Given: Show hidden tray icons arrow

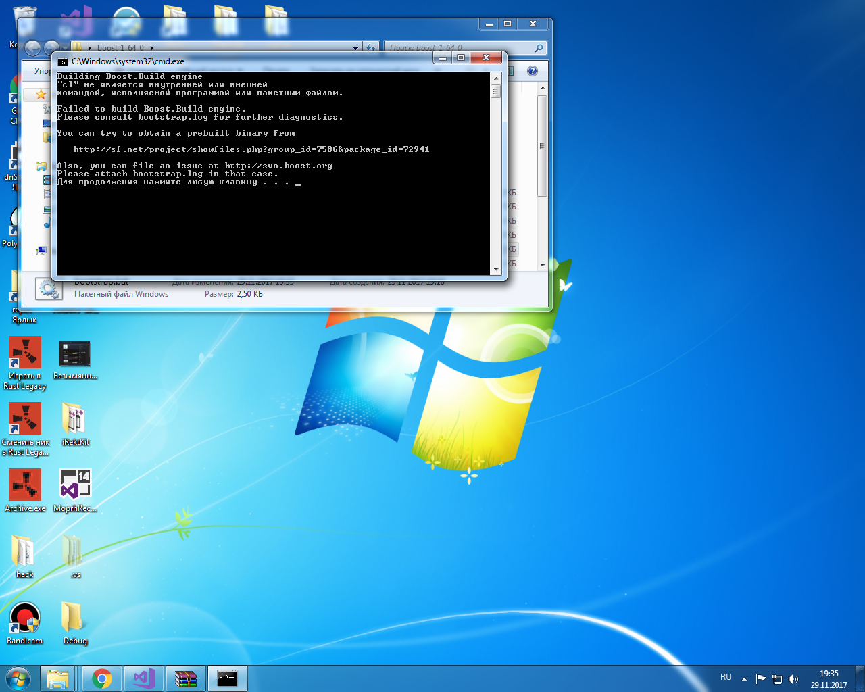Looking at the screenshot, I should click(744, 679).
